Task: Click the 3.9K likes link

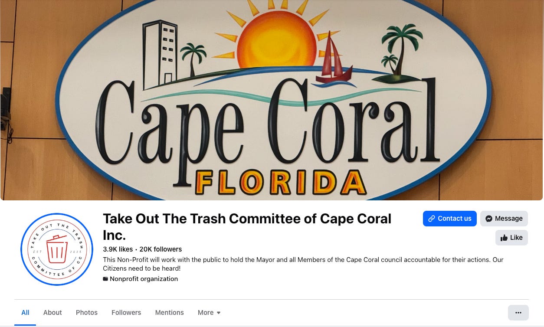Action: click(118, 249)
